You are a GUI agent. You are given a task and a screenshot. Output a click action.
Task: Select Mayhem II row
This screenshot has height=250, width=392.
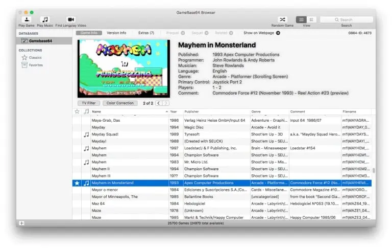click(222, 169)
